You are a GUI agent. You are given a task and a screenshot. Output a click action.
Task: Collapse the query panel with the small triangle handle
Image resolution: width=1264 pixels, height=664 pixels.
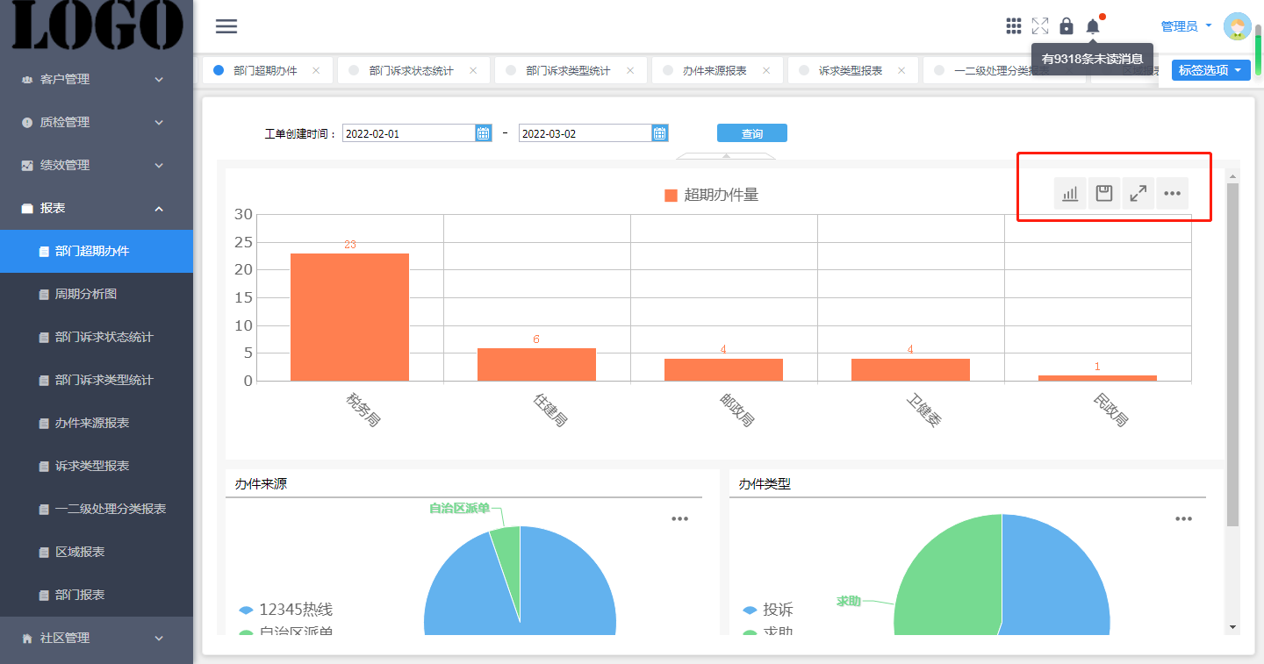pos(726,156)
